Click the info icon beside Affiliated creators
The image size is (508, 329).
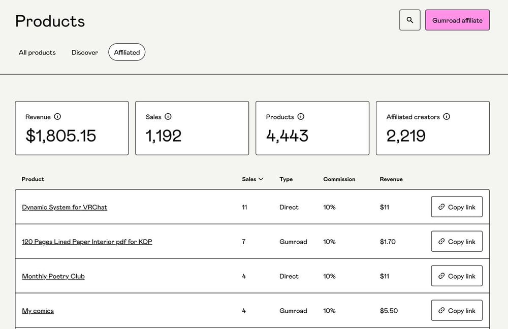click(447, 116)
